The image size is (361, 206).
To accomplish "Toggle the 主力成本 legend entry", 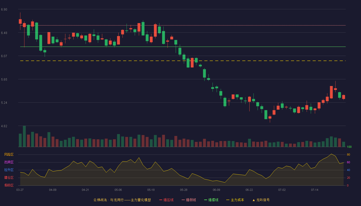I will coord(235,200).
